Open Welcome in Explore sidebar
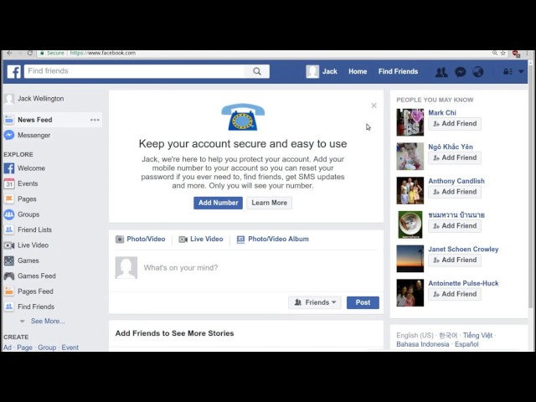The width and height of the screenshot is (536, 402). [24, 168]
